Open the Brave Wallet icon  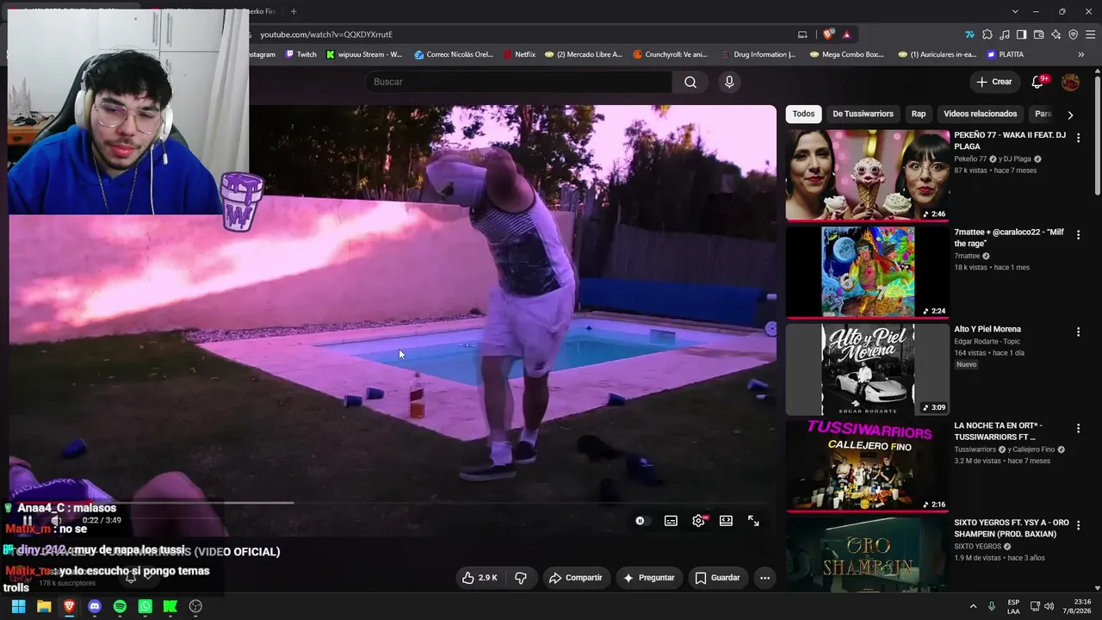point(1038,34)
